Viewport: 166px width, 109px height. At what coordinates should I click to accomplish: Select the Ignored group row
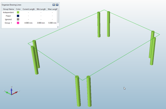coord(29,19)
